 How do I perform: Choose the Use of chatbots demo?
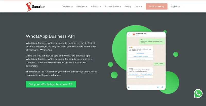pyautogui.click(x=134, y=74)
